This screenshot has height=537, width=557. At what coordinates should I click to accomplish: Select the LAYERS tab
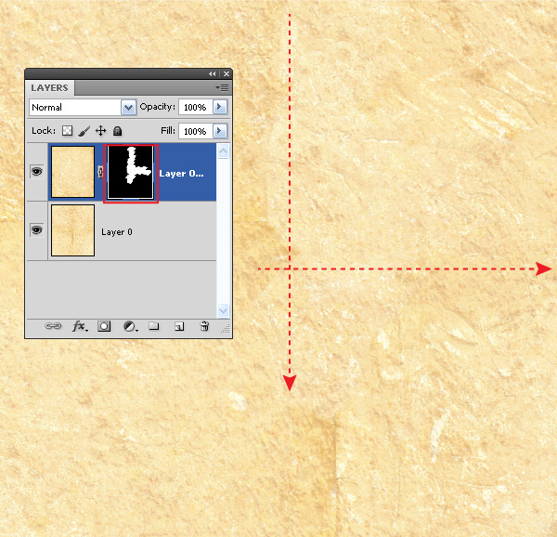(x=49, y=87)
